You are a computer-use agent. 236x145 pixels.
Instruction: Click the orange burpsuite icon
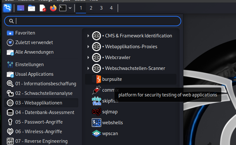97,79
